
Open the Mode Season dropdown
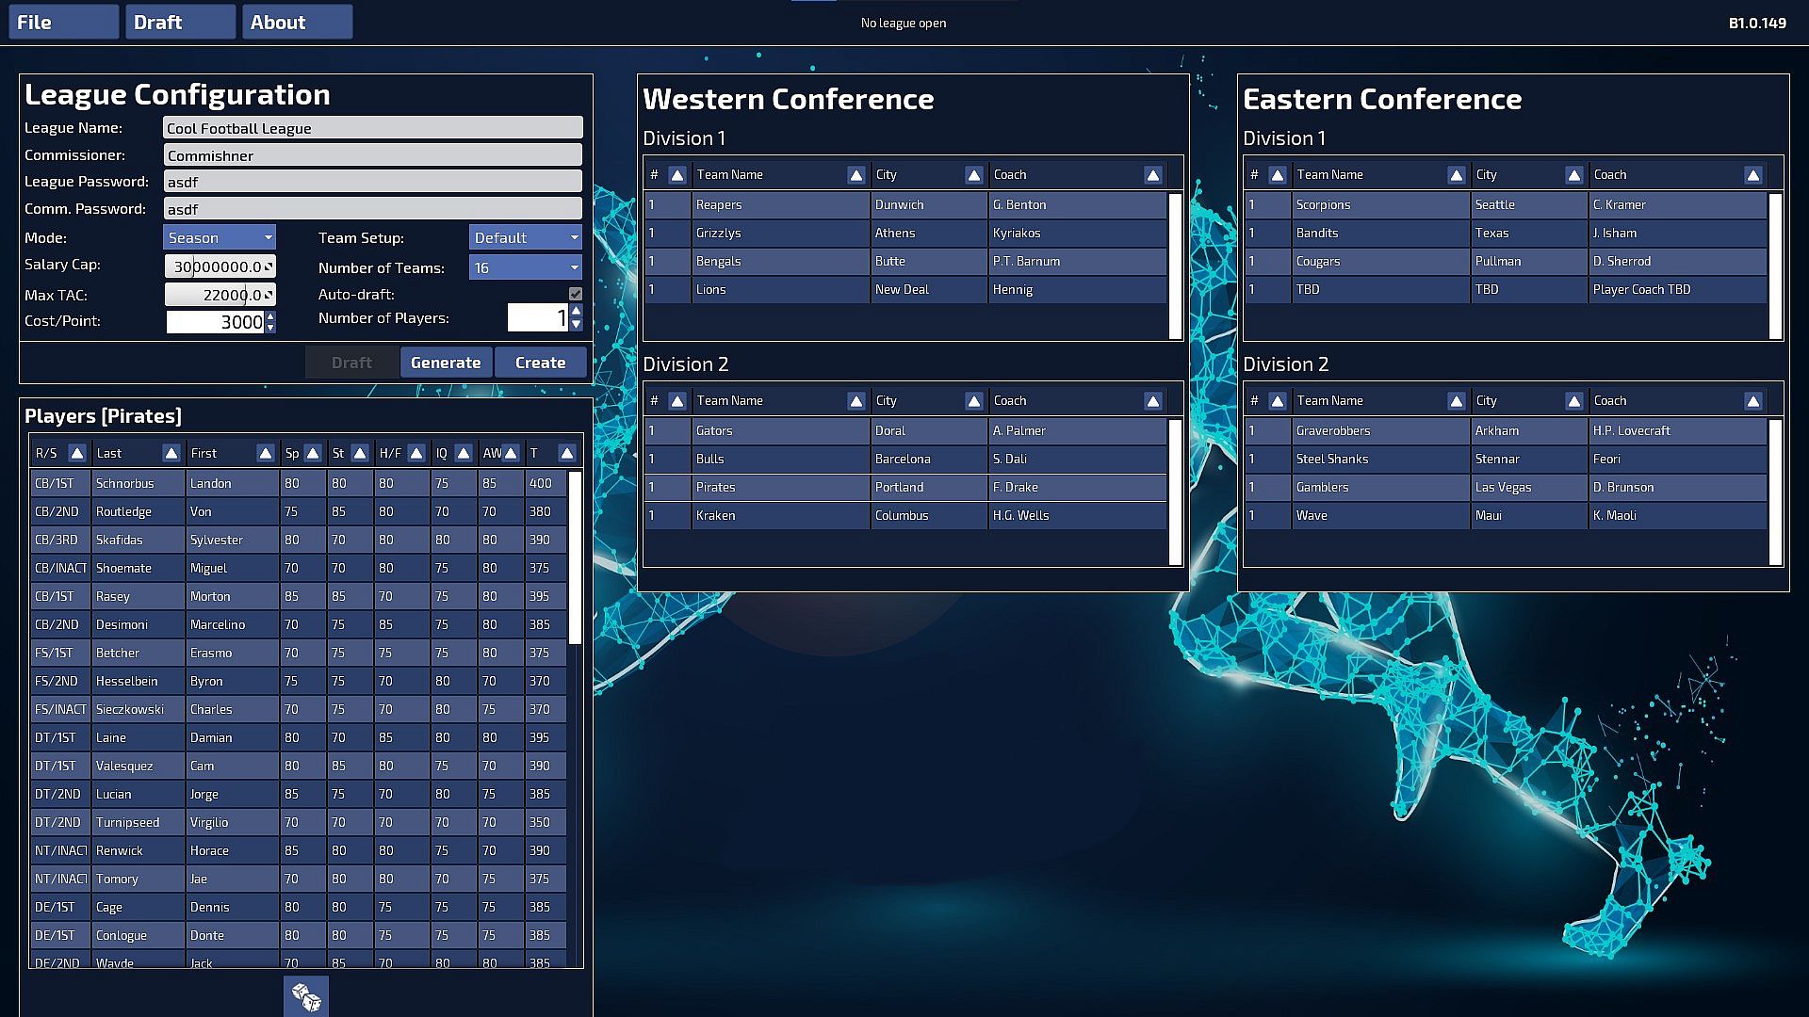tap(220, 237)
